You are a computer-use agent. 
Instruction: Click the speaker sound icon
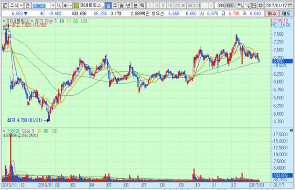(65, 5)
